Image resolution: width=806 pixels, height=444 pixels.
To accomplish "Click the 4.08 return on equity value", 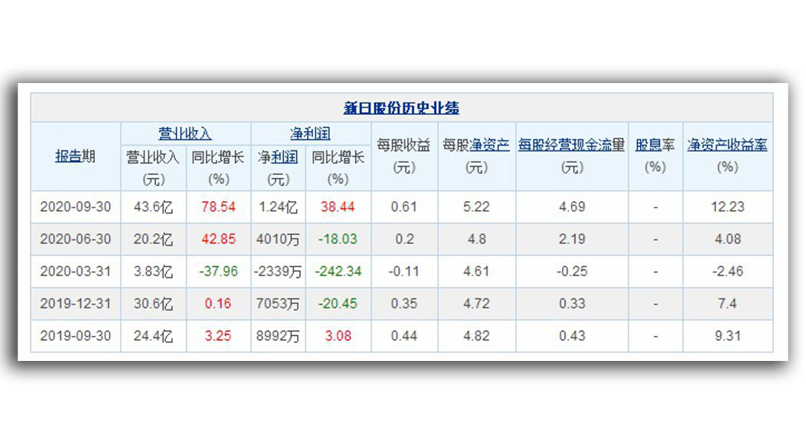I will (728, 239).
